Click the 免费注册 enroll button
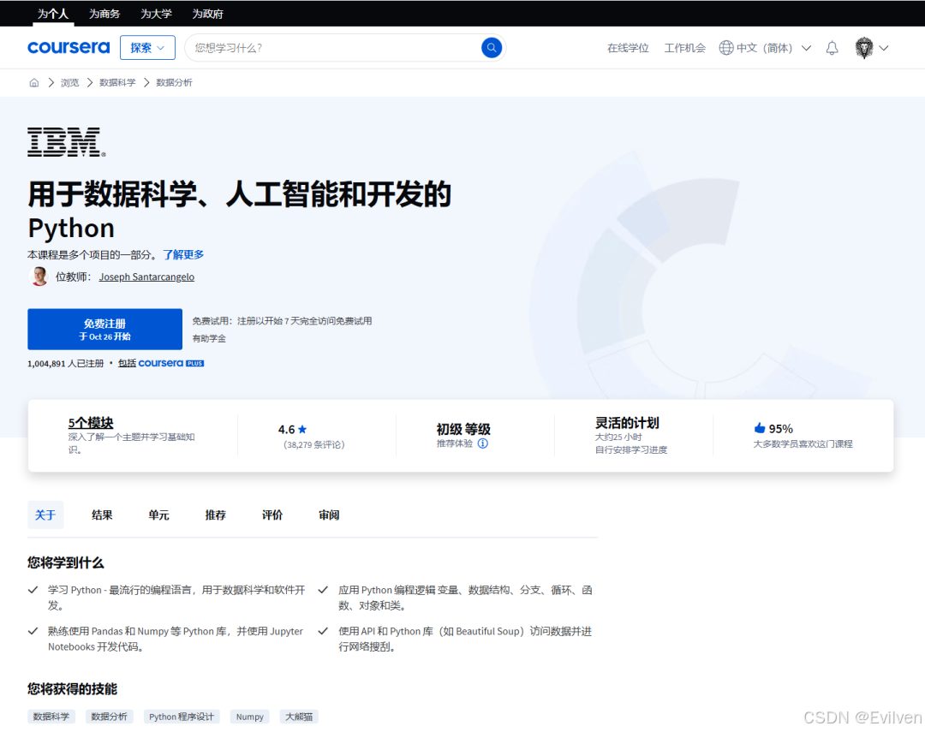This screenshot has width=925, height=732. coord(105,329)
